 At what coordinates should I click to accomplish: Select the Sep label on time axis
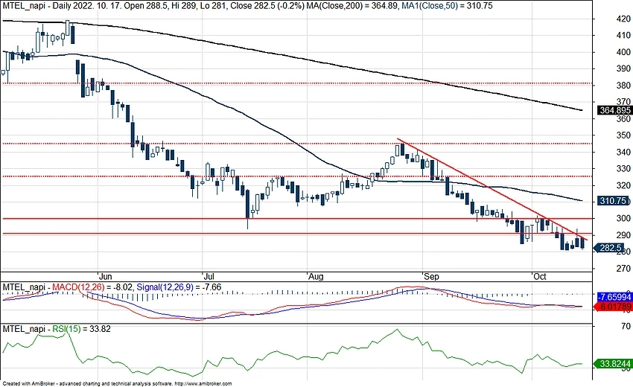click(x=431, y=276)
